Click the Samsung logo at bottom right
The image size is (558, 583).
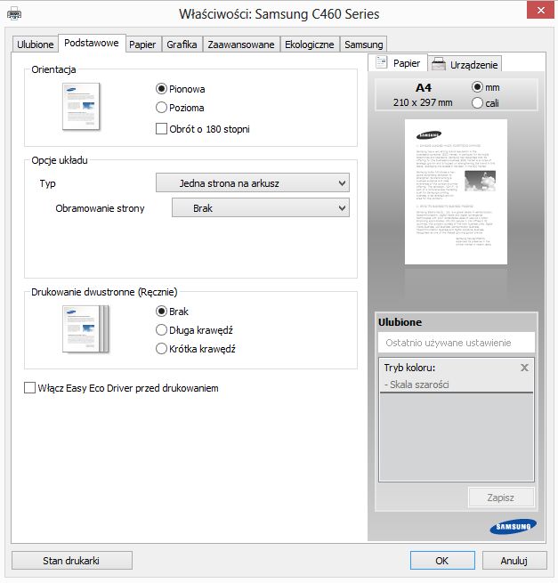click(513, 527)
